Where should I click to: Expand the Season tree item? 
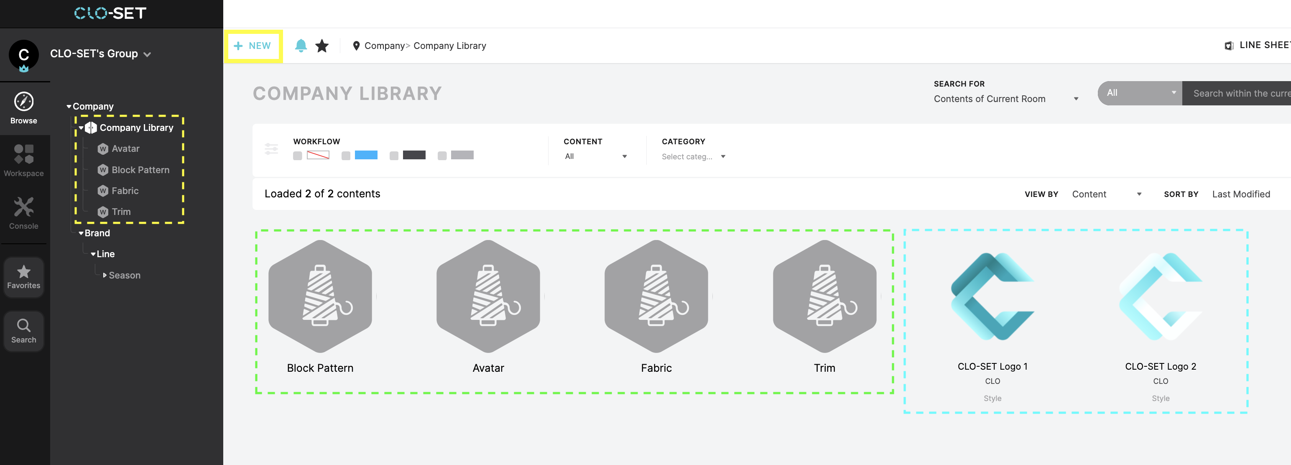click(x=105, y=275)
